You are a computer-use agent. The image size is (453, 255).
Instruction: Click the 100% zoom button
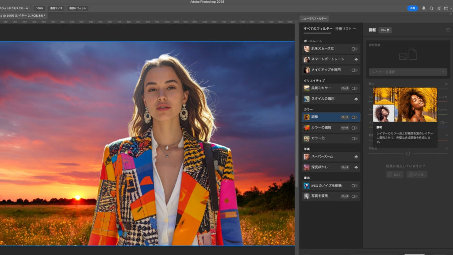tap(40, 8)
